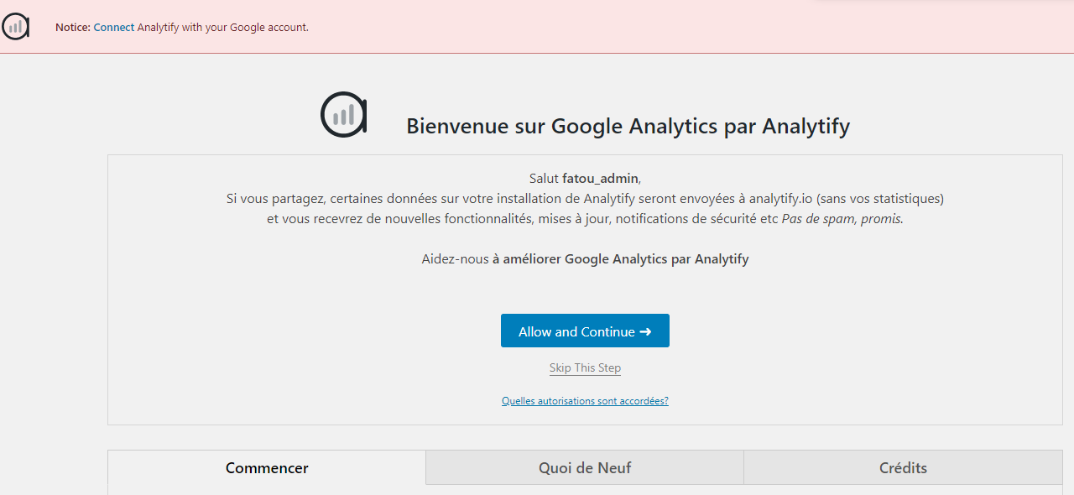Click the large Analytify logo beside the heading
This screenshot has width=1074, height=495.
tap(344, 115)
